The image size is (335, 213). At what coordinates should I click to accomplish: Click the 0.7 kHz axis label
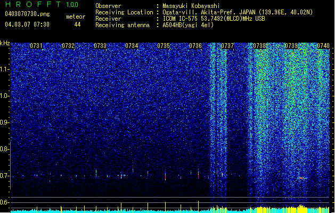(4, 176)
